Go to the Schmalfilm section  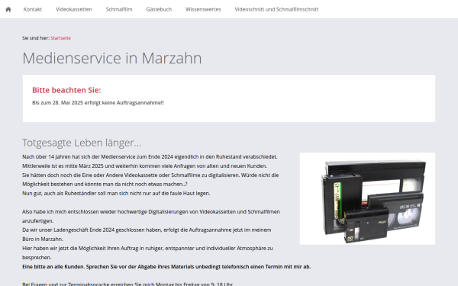coord(119,9)
